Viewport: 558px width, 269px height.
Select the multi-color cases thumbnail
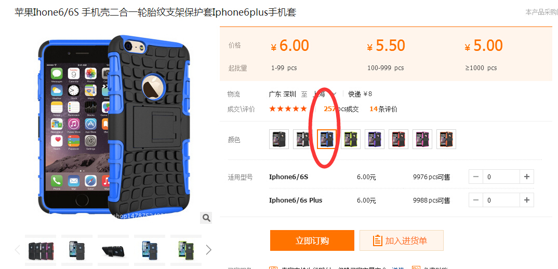pos(41,250)
